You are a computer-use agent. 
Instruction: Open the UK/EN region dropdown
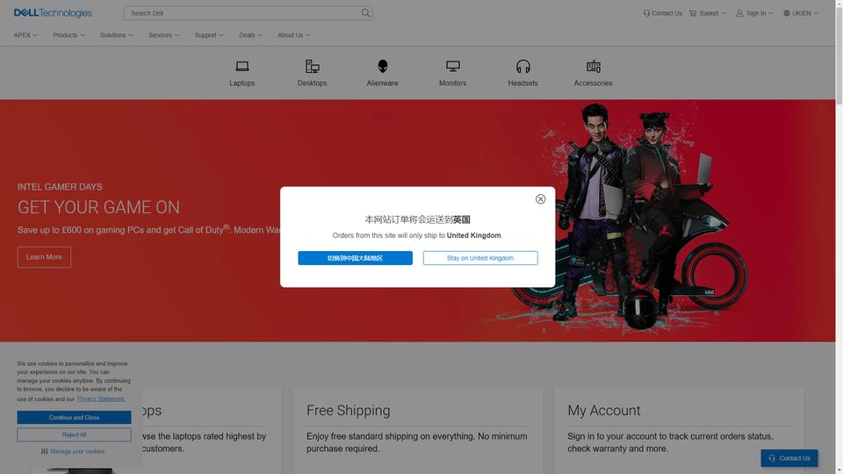801,13
